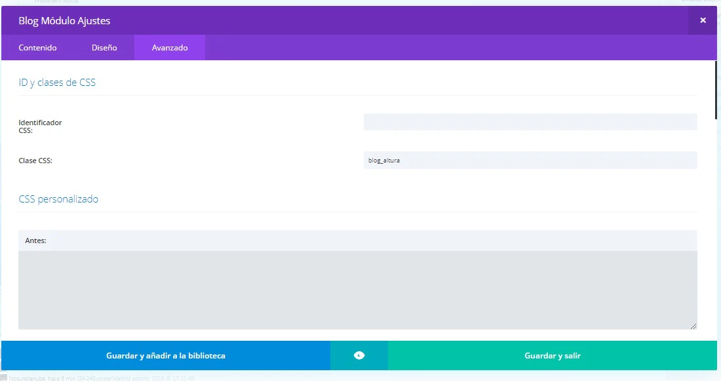Click the Antes text area resize handle

coord(693,325)
